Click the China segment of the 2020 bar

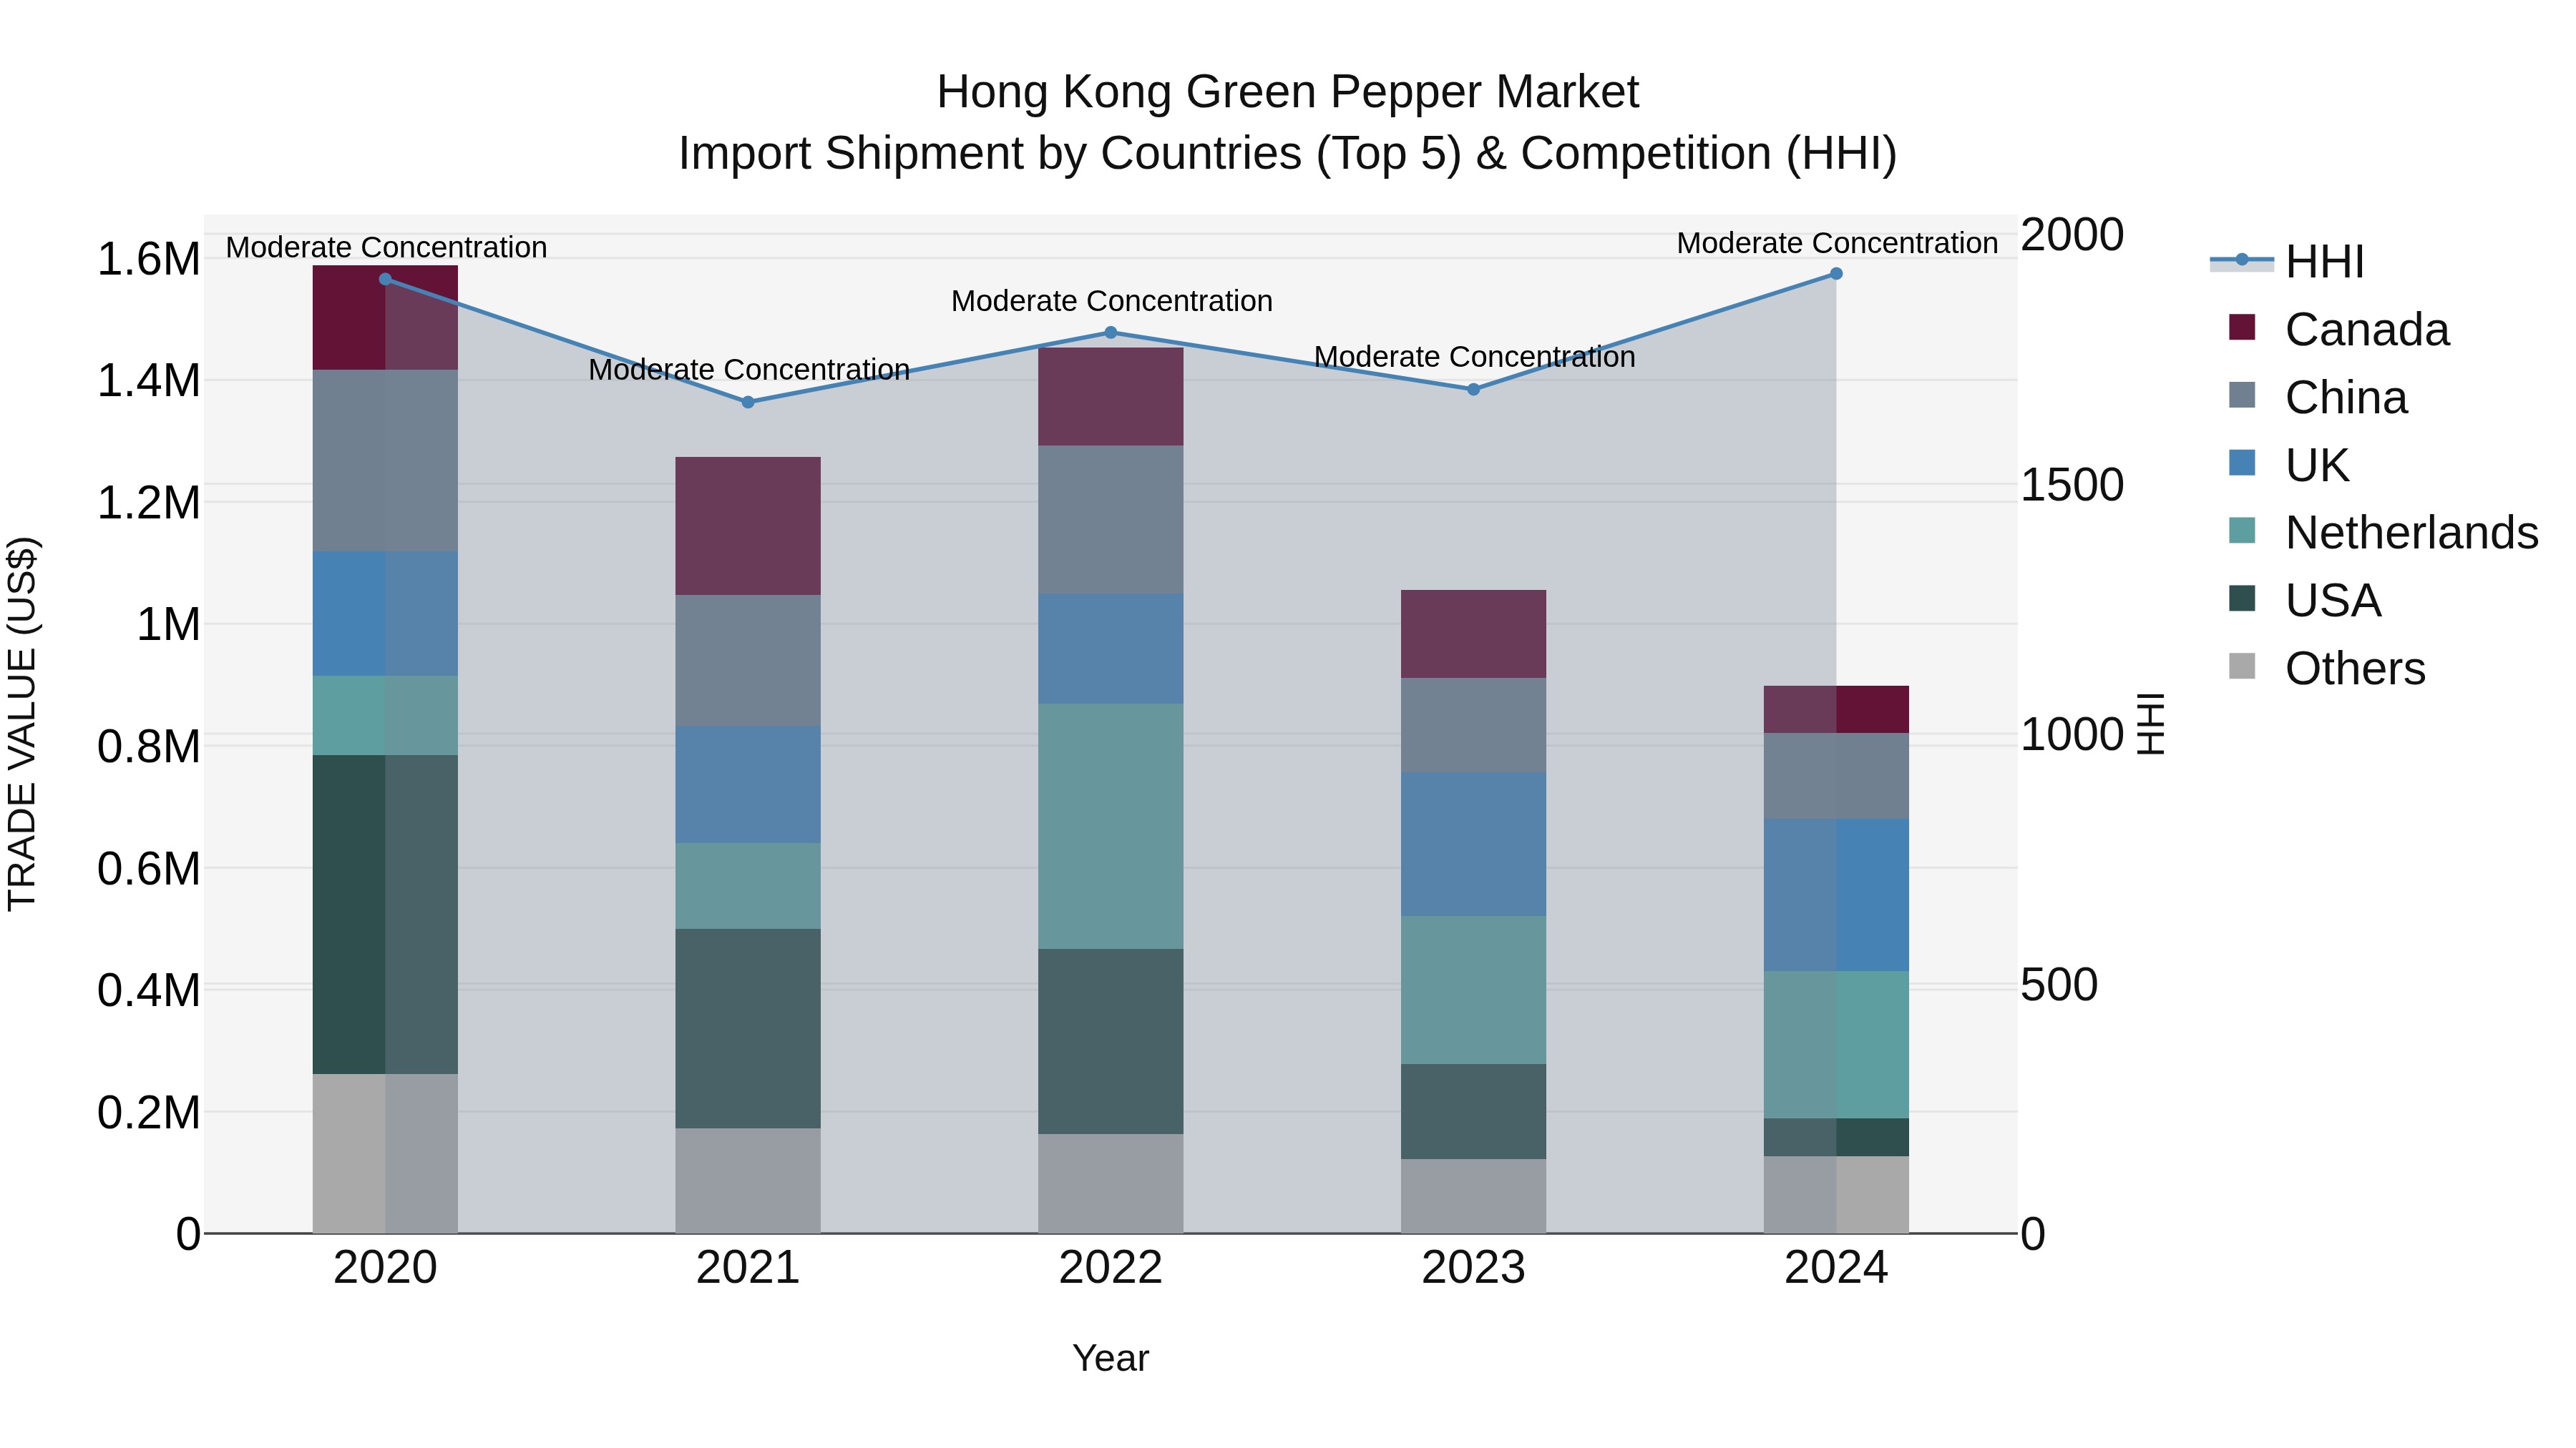[385, 460]
